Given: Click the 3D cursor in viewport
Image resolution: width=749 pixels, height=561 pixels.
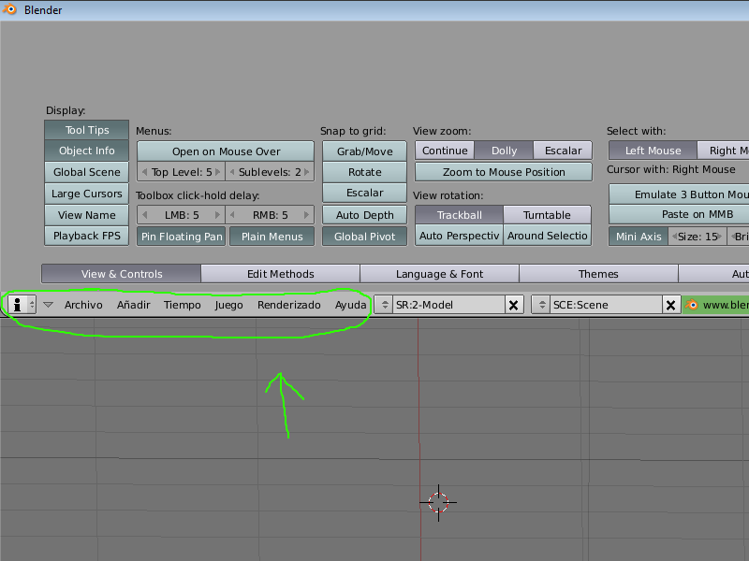Looking at the screenshot, I should (438, 502).
